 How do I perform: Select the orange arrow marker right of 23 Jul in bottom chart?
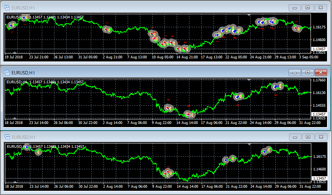[x=38, y=152]
